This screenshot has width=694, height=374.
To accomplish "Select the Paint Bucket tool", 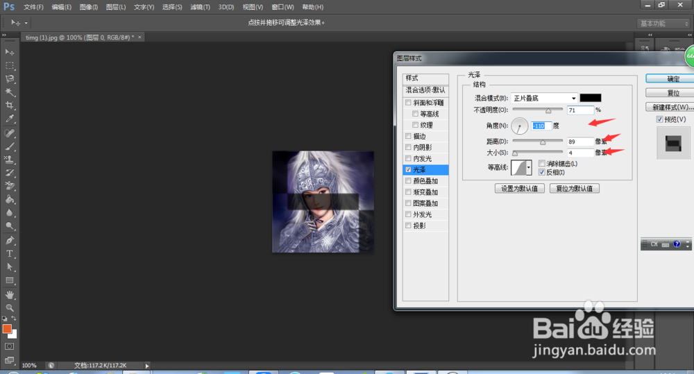I will click(x=9, y=199).
